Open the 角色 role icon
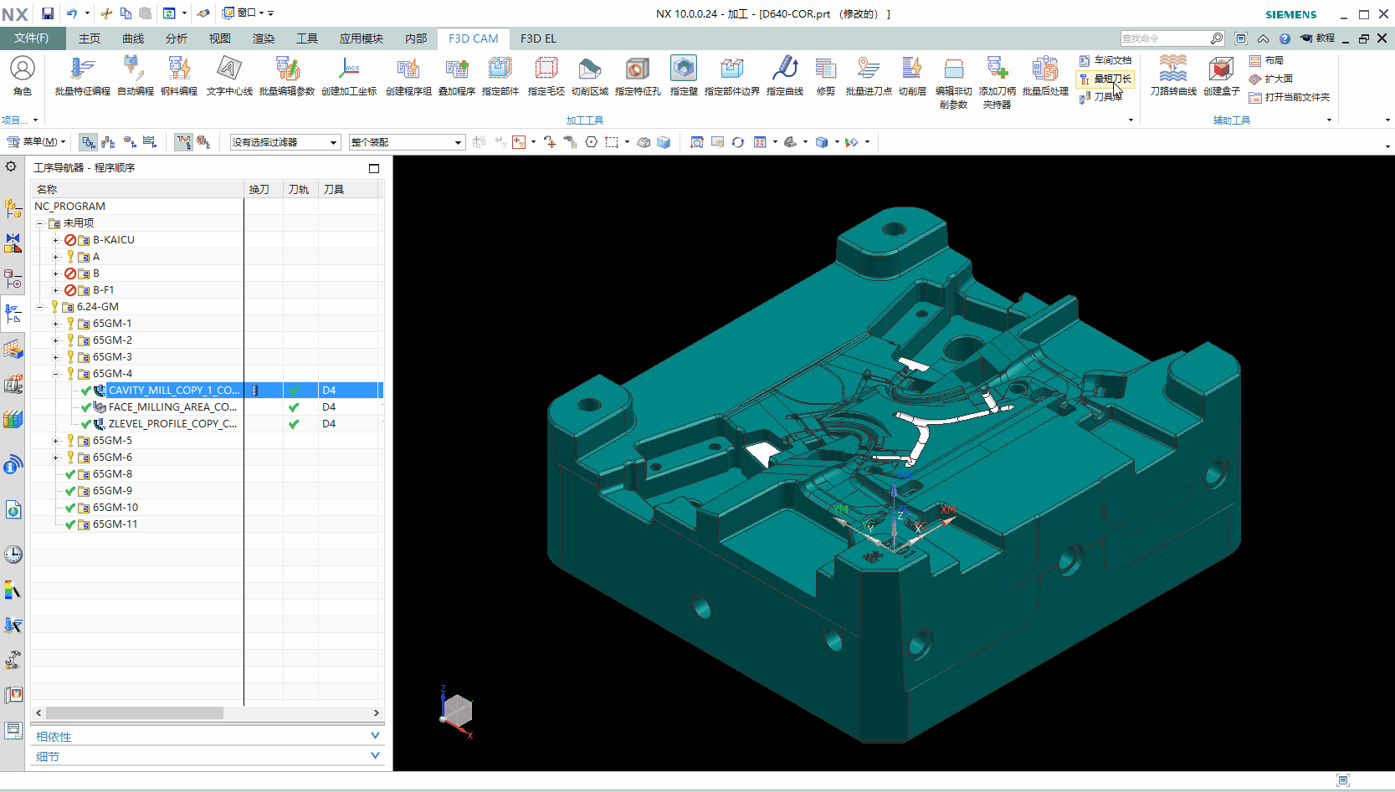 tap(23, 75)
